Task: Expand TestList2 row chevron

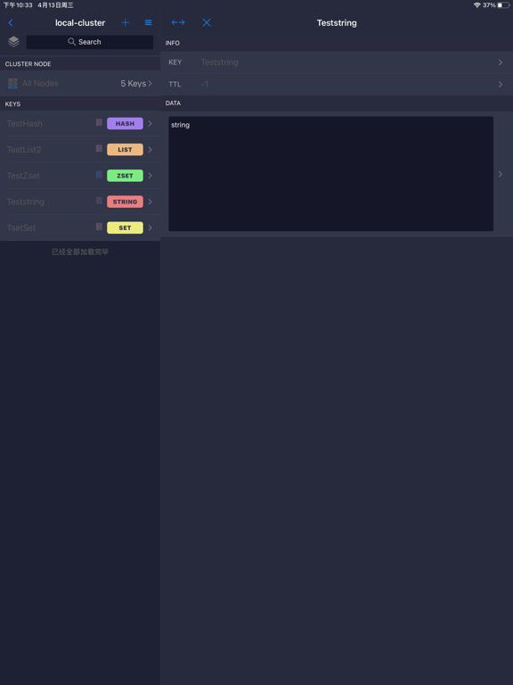Action: pyautogui.click(x=150, y=150)
